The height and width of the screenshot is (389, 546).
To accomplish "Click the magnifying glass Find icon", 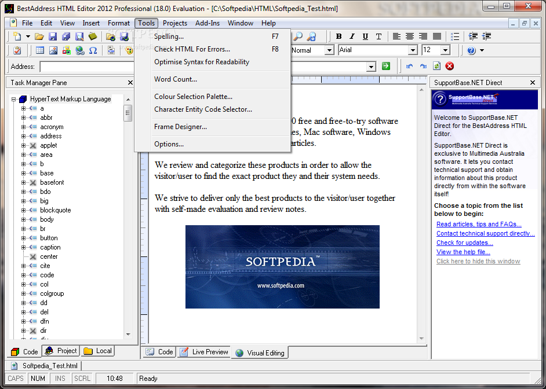I will (298, 36).
